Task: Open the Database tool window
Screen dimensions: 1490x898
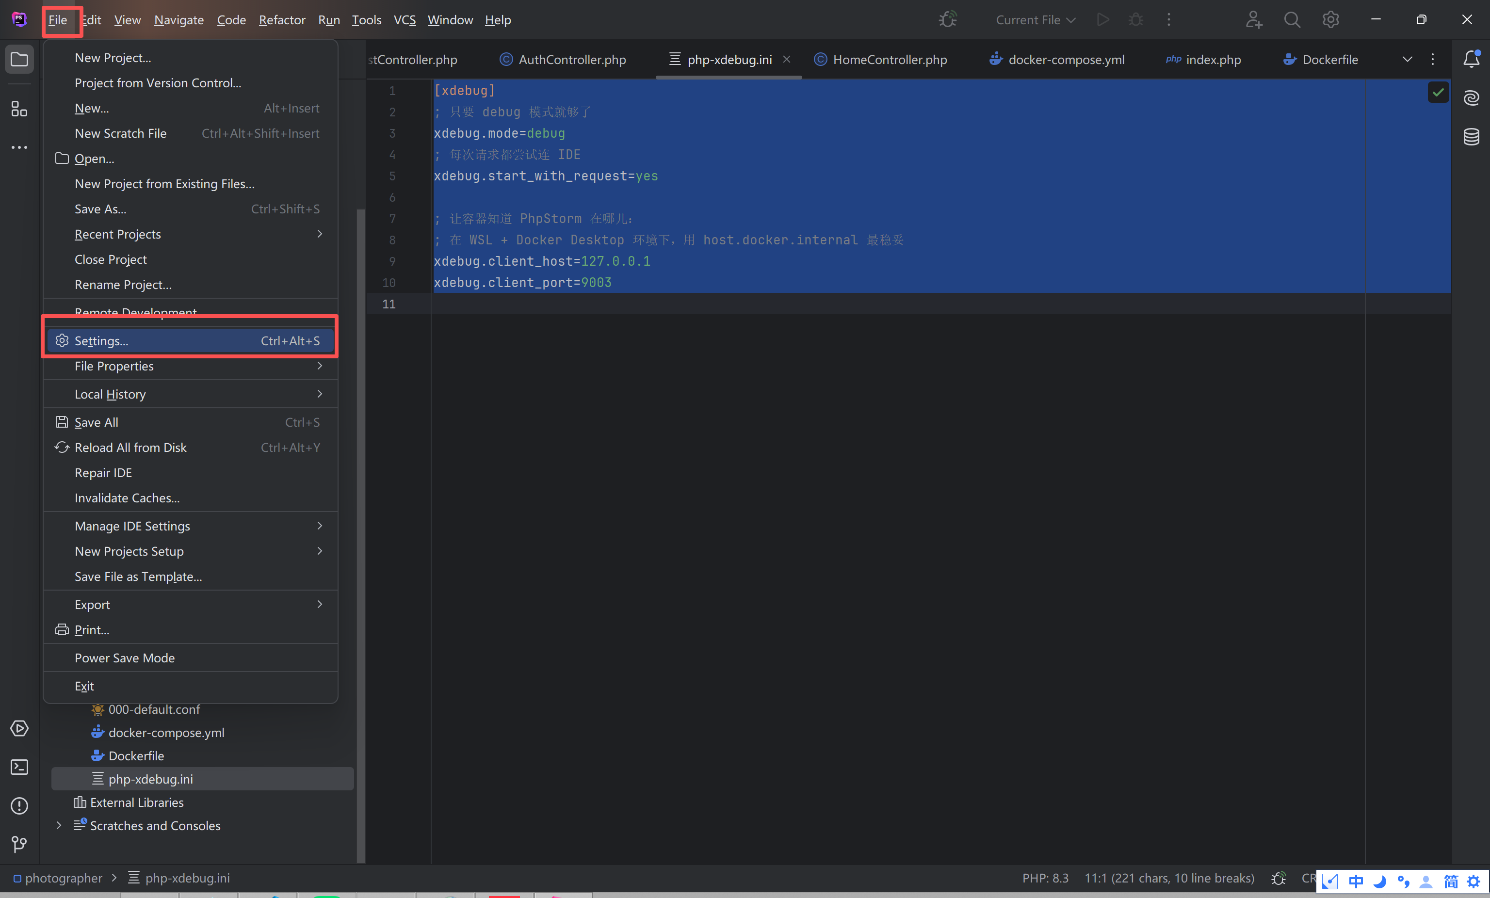Action: click(1471, 137)
